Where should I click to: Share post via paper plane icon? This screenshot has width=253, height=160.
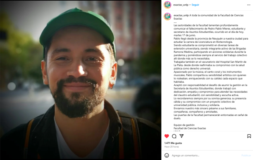tap(182, 136)
